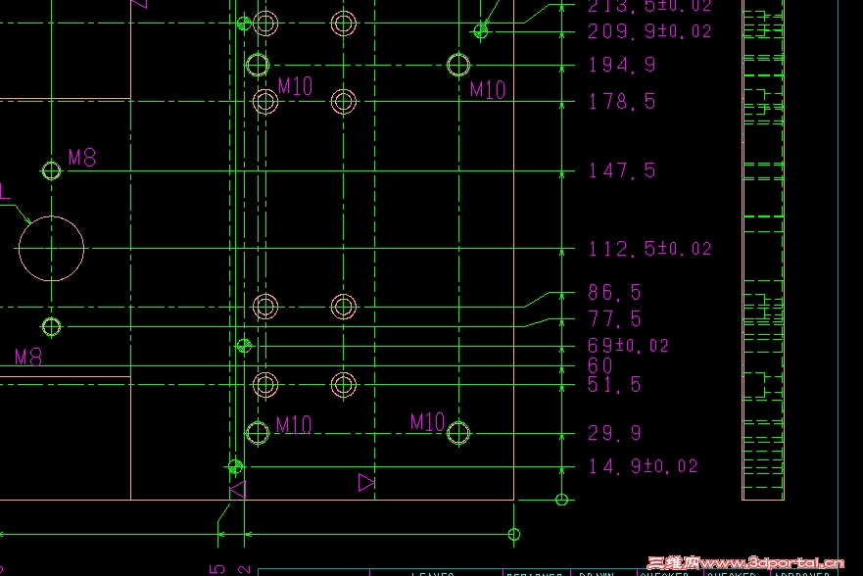This screenshot has width=863, height=576.
Task: Select right counterbored hole on the 51.5 line
Action: (x=344, y=385)
